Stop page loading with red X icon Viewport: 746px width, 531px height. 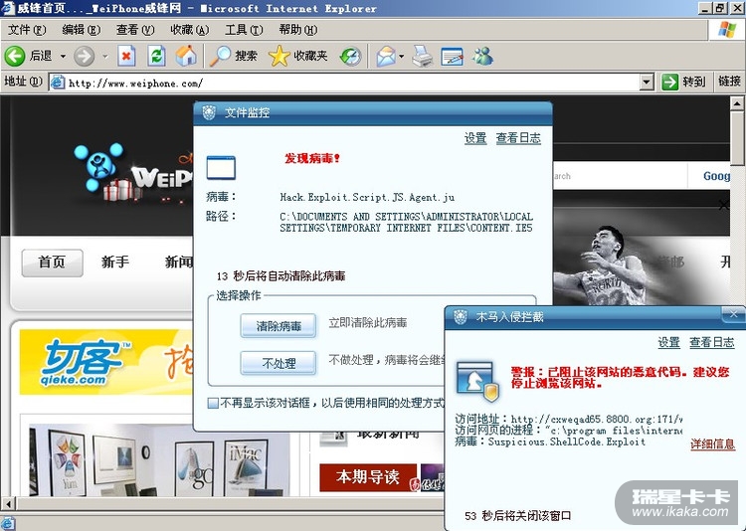click(x=126, y=56)
